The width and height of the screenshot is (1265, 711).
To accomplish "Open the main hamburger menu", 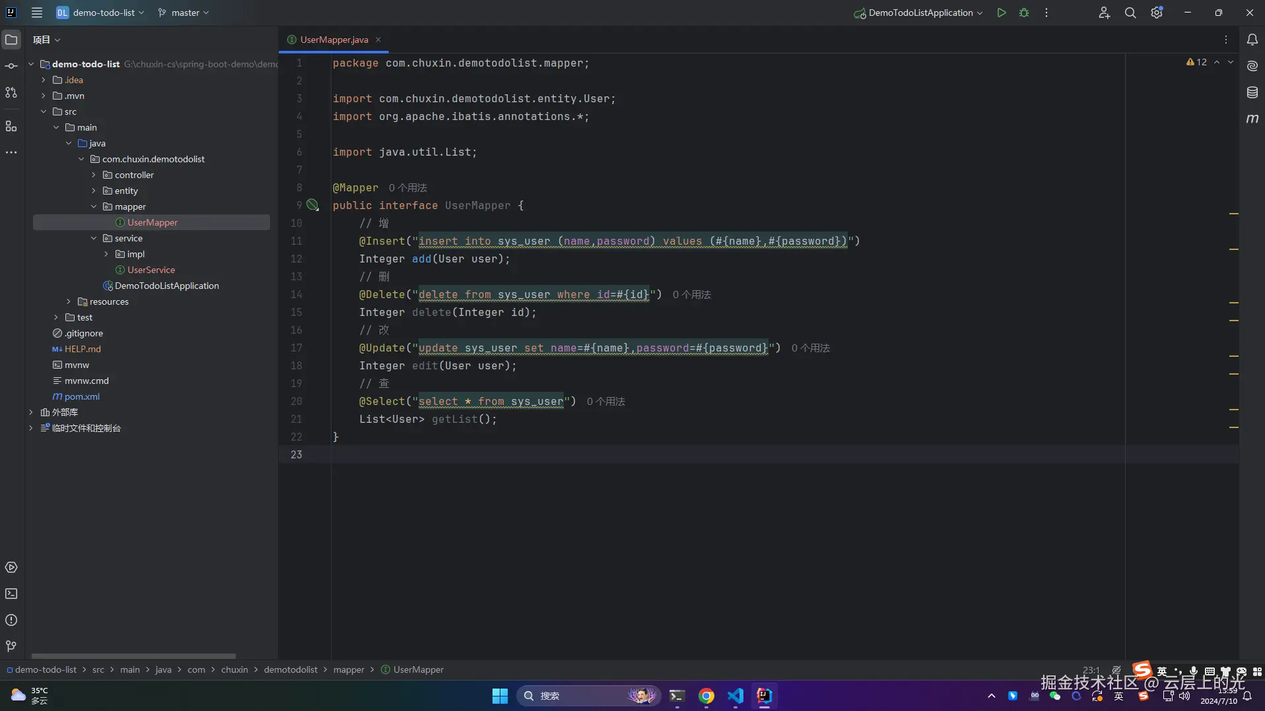I will click(37, 13).
